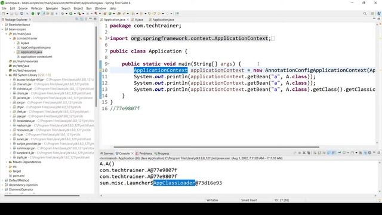The image size is (382, 215).
Task: Collapse the com.techtrainer package node
Action: (x=10, y=38)
